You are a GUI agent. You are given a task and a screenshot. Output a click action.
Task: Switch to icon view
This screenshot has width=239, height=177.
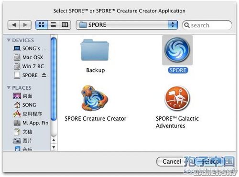[42, 25]
